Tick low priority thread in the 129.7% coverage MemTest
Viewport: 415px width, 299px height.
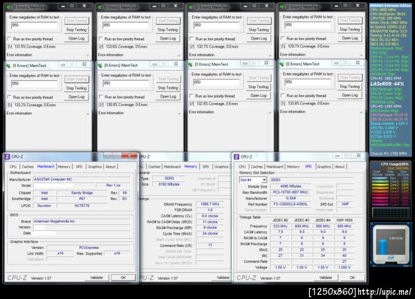coord(283,38)
